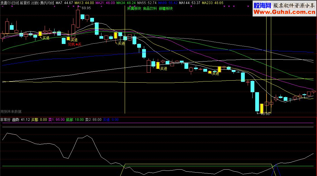Select the green 底部: 18.00 value

(x=75, y=120)
